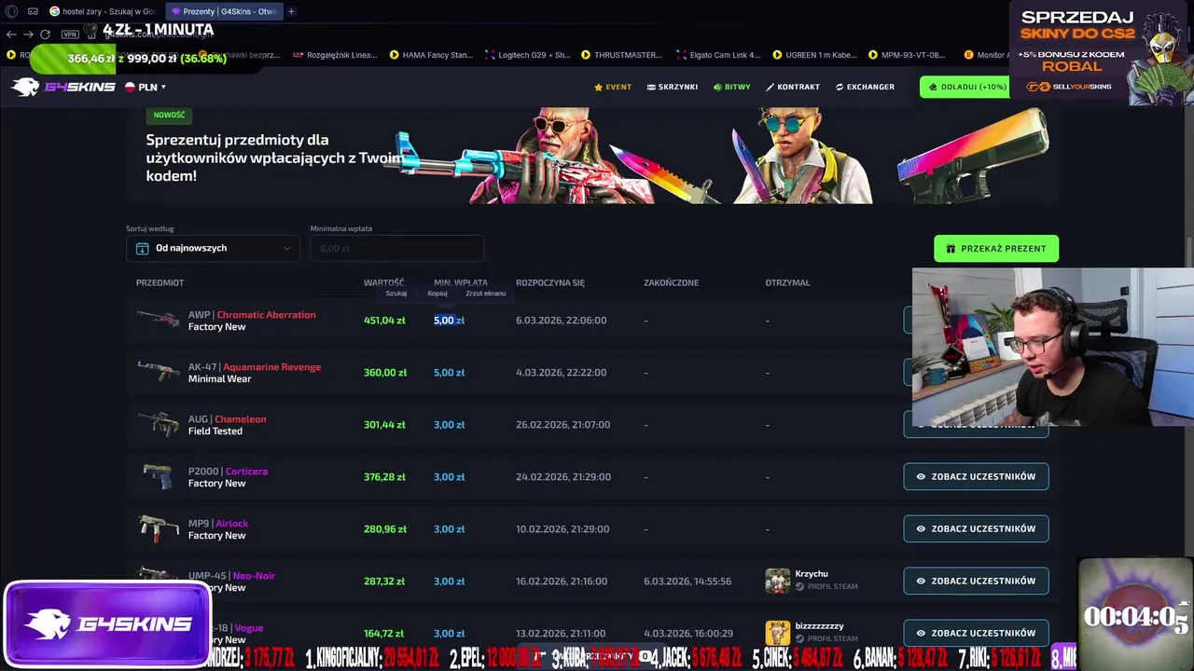Click the 360,00 zł value
Viewport: 1194px width, 671px height.
[x=385, y=373]
